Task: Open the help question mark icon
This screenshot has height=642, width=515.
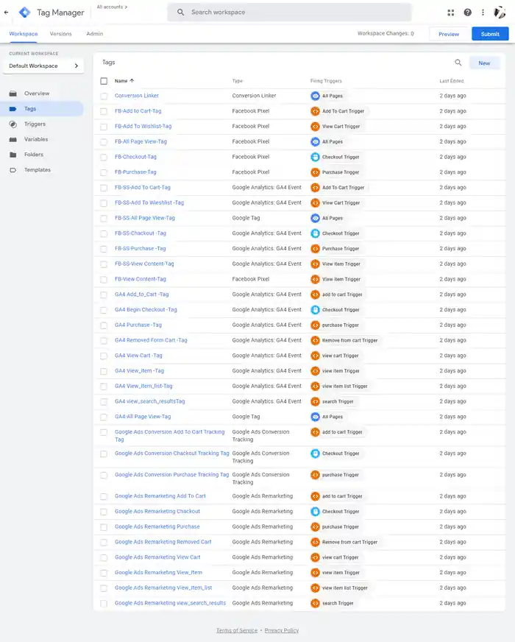Action: (x=468, y=13)
